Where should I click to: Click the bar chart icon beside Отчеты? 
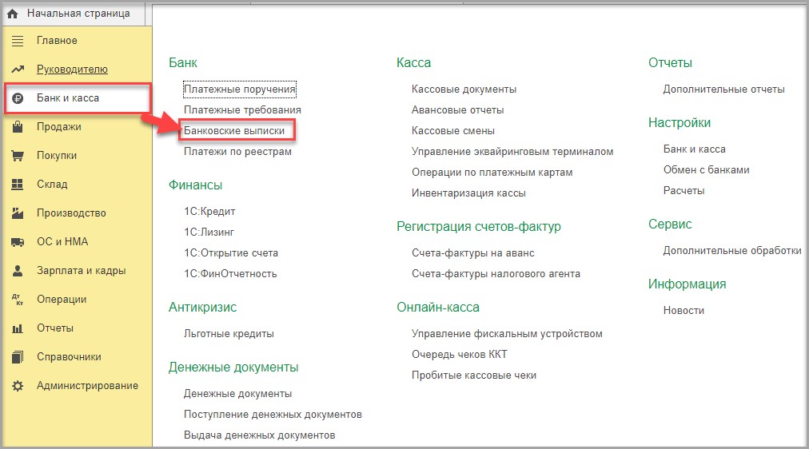(x=18, y=328)
